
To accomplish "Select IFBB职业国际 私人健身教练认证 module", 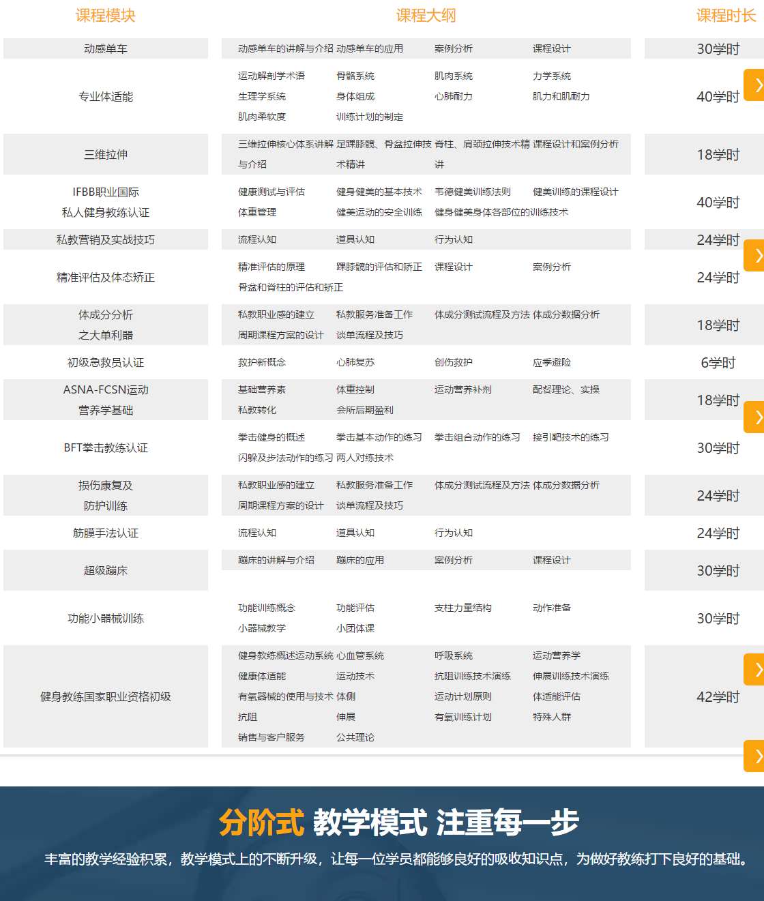I will coord(105,203).
